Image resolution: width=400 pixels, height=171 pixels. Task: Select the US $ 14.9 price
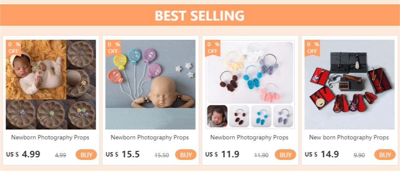(322, 154)
